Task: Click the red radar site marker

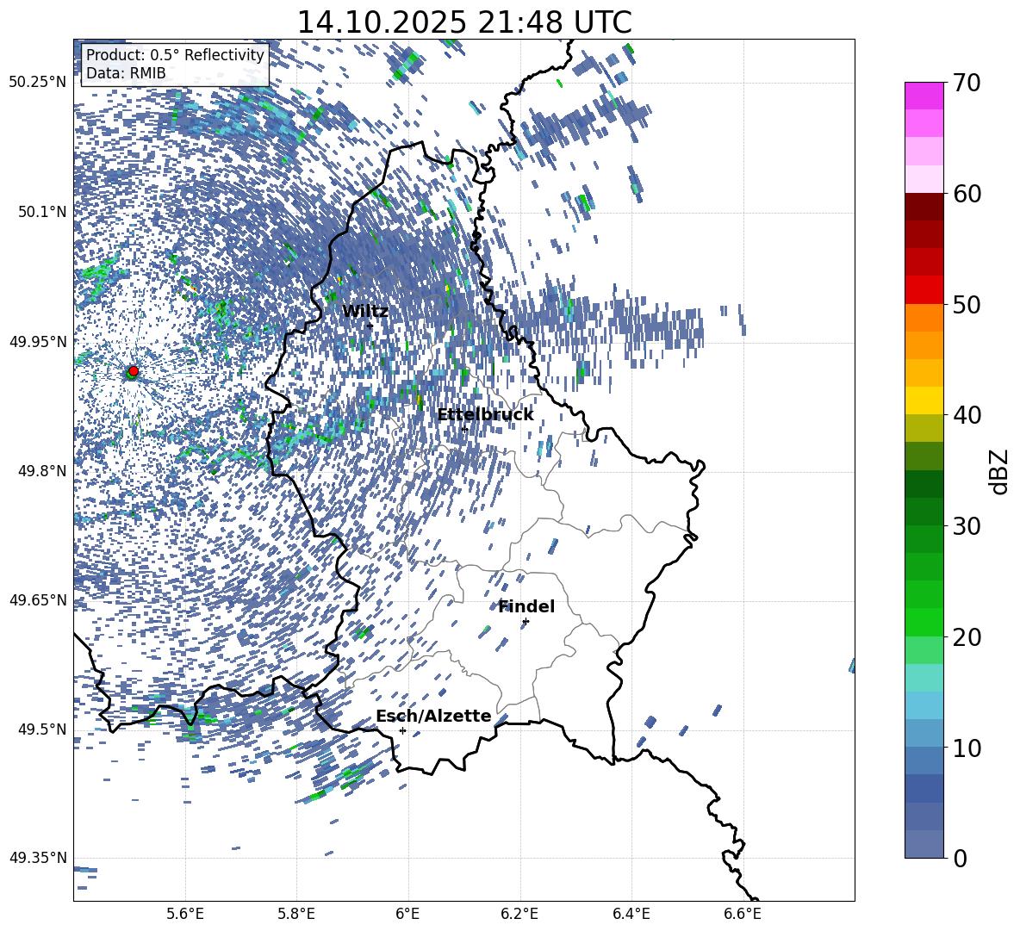Action: click(x=134, y=371)
